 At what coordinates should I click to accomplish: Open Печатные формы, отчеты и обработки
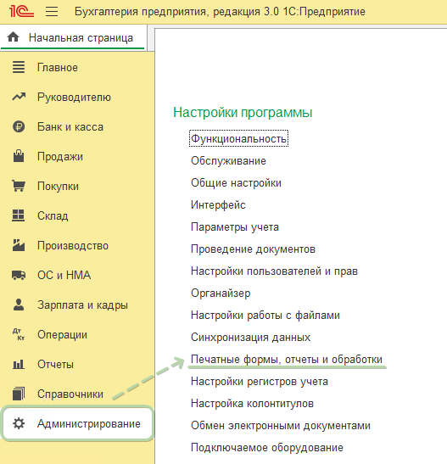287,360
